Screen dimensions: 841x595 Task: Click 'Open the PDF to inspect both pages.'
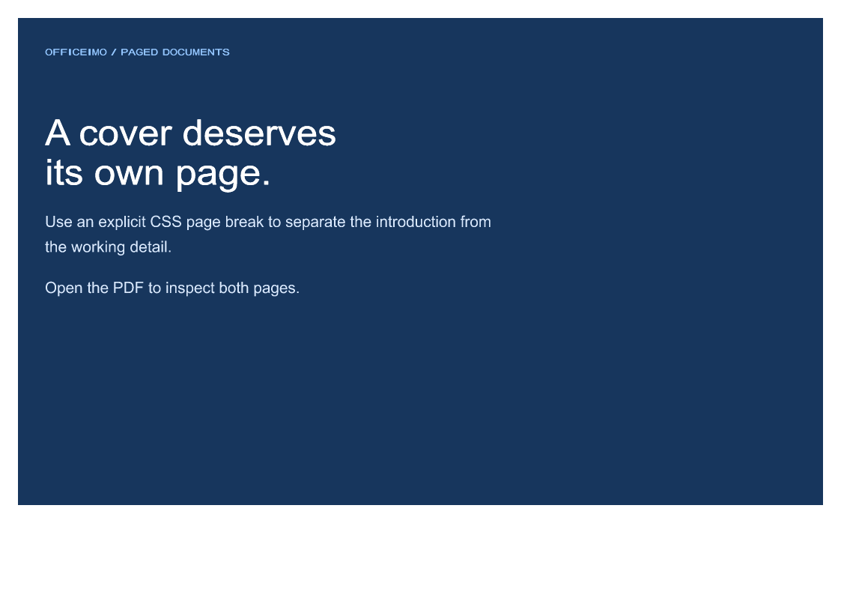point(172,288)
